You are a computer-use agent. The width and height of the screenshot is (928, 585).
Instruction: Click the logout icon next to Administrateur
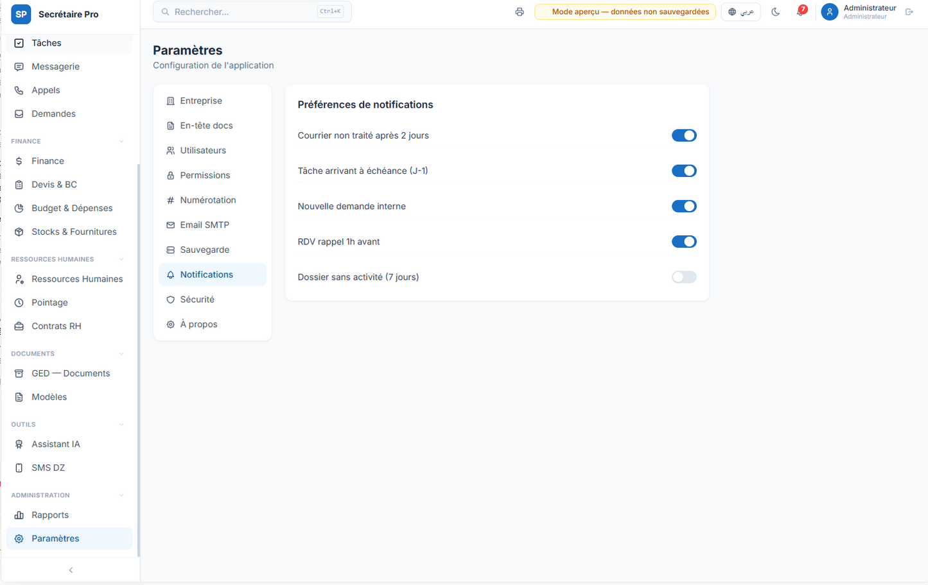coord(909,12)
